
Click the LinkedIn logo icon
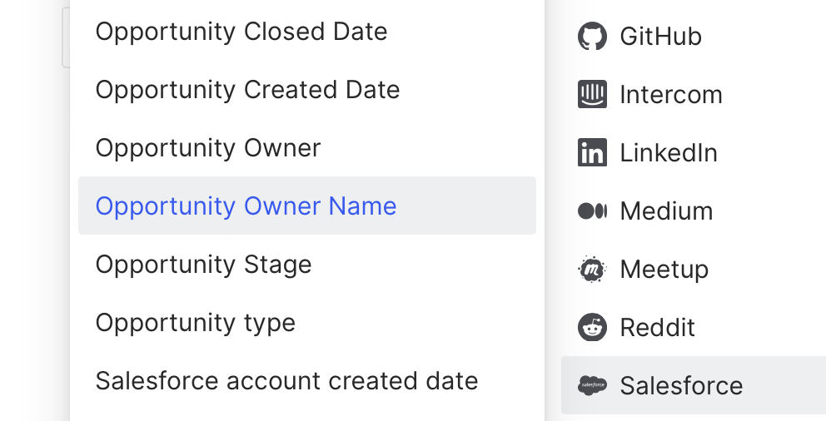point(592,153)
